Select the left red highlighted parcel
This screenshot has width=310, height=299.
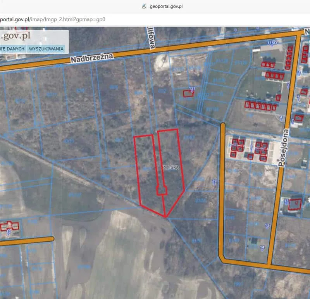[x=147, y=174]
